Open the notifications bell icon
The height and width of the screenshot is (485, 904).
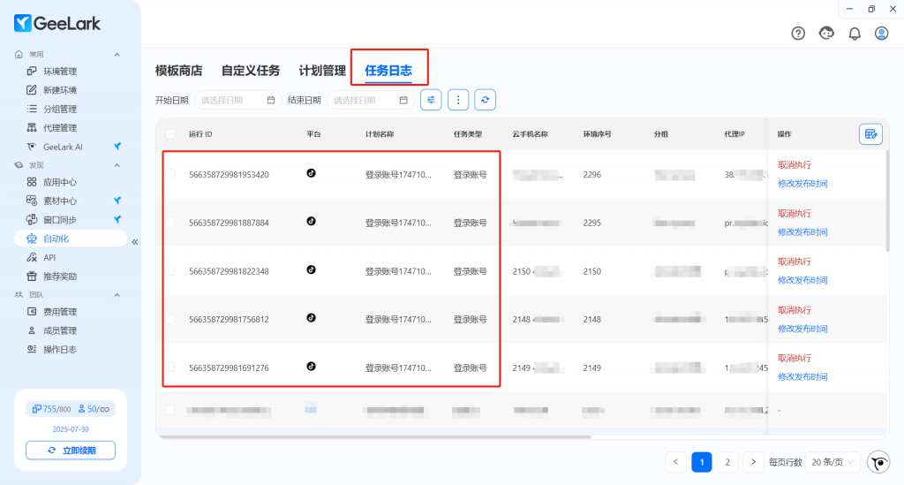[x=854, y=34]
